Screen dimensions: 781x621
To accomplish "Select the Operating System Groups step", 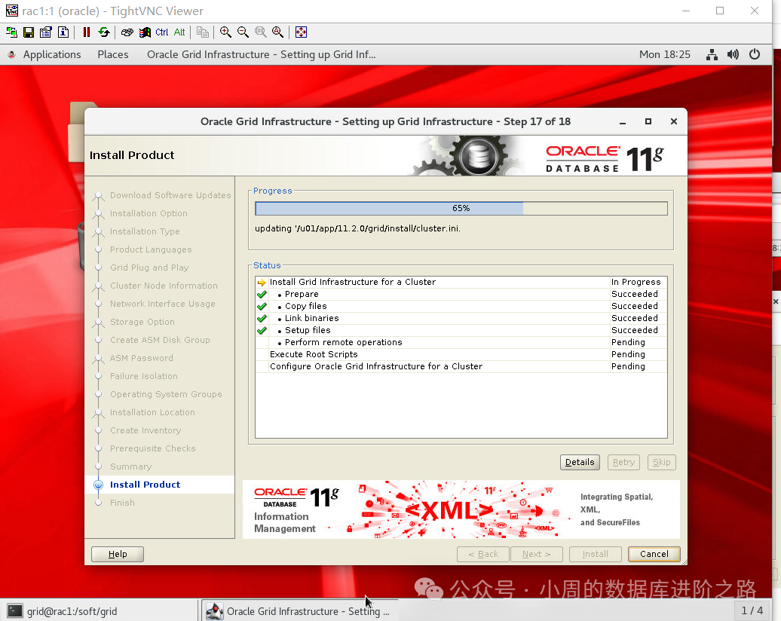I will 166,394.
